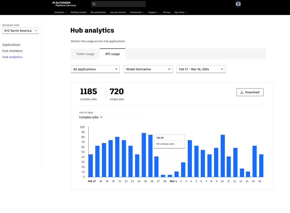Open the Hub members page

[x=12, y=51]
